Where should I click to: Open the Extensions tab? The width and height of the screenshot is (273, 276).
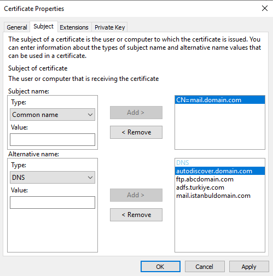(74, 27)
